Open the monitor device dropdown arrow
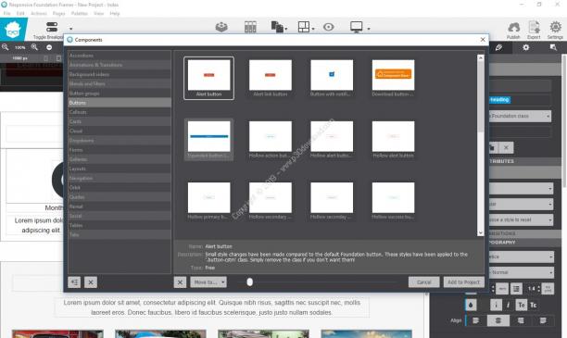Screen dimensions: 567x338 click(369, 29)
